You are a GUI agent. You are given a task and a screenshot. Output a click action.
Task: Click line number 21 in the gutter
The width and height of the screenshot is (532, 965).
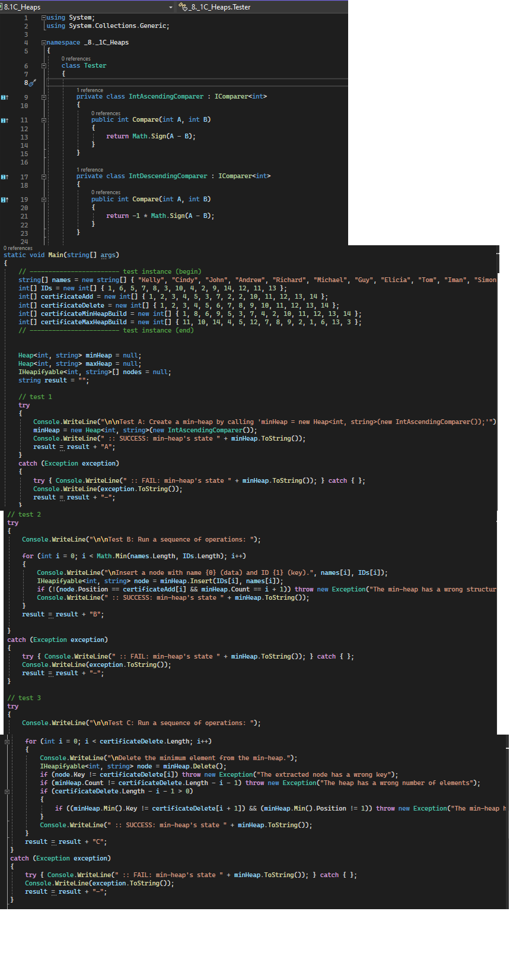(x=24, y=217)
